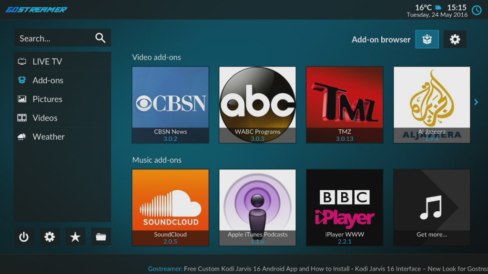Open the file manager folder icon
The width and height of the screenshot is (488, 274).
101,237
